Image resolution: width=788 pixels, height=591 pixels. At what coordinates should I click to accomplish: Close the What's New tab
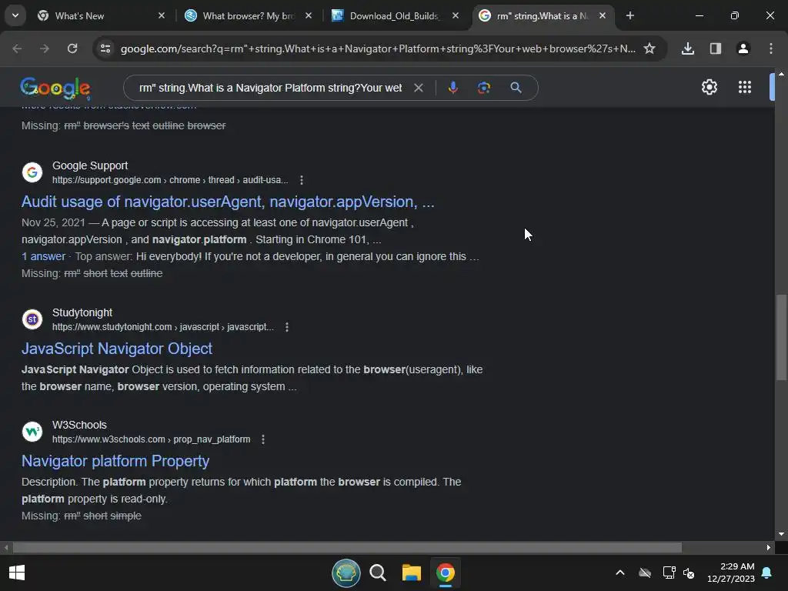[162, 16]
